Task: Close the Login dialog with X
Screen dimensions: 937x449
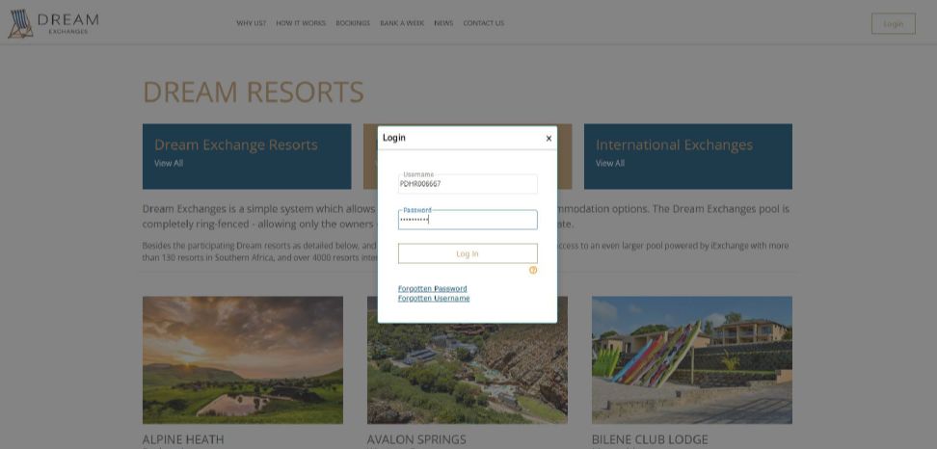Action: tap(549, 139)
